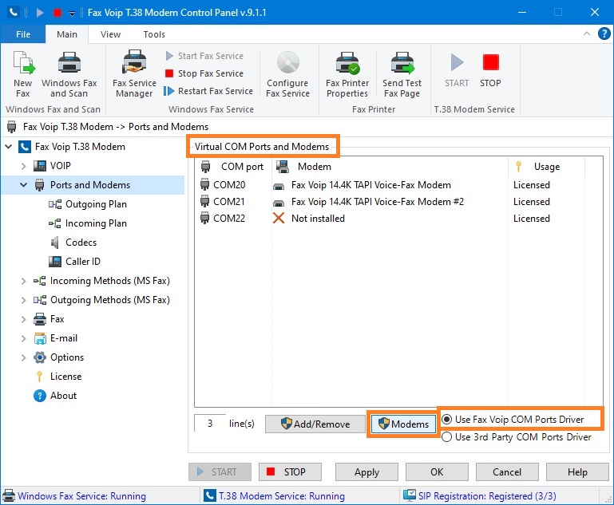Image resolution: width=614 pixels, height=505 pixels.
Task: Restart Fax Service from ribbon
Action: (208, 91)
